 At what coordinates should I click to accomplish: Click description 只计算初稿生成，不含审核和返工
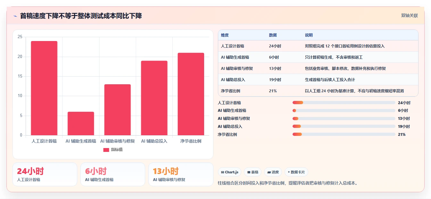[x=334, y=57]
